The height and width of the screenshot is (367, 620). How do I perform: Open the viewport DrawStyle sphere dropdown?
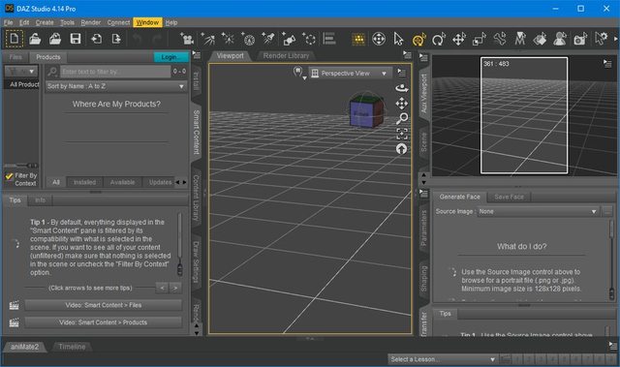point(299,73)
